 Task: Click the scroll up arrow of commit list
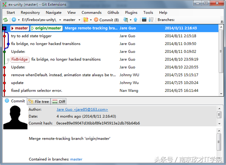coord(221,27)
